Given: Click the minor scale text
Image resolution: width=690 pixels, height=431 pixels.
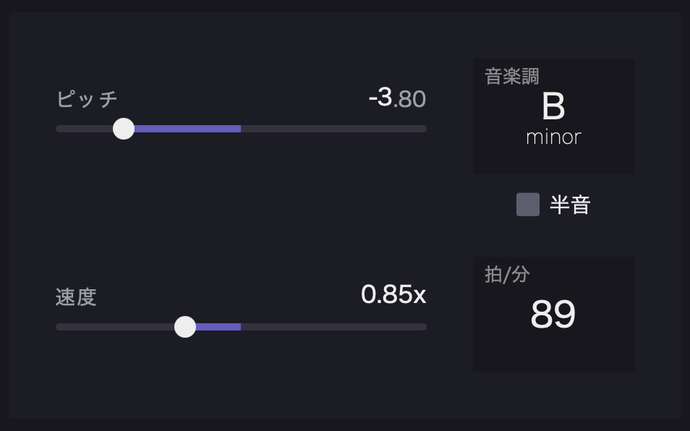Looking at the screenshot, I should click(553, 137).
